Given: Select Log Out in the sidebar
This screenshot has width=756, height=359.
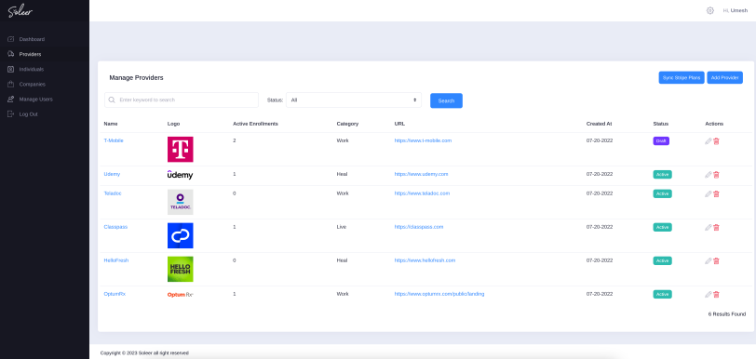Looking at the screenshot, I should (29, 113).
